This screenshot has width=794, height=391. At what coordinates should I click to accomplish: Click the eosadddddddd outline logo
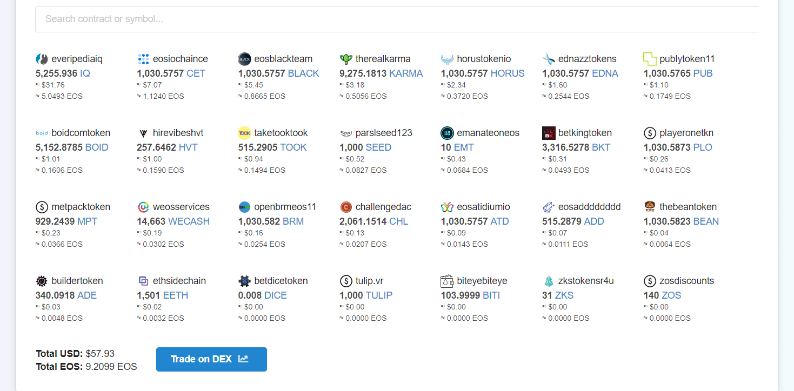[x=549, y=207]
